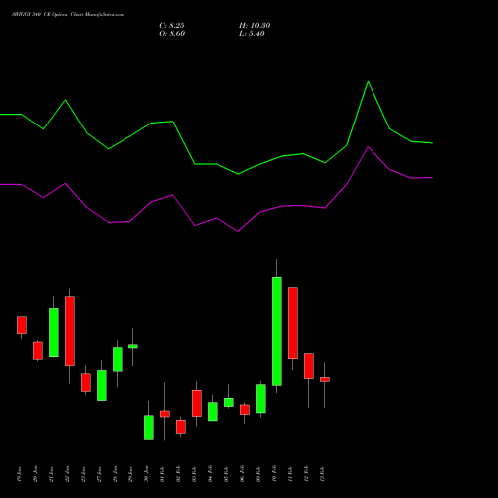The image size is (498, 498).
Task: Click the high value H: 10.30
Action: (x=254, y=26)
